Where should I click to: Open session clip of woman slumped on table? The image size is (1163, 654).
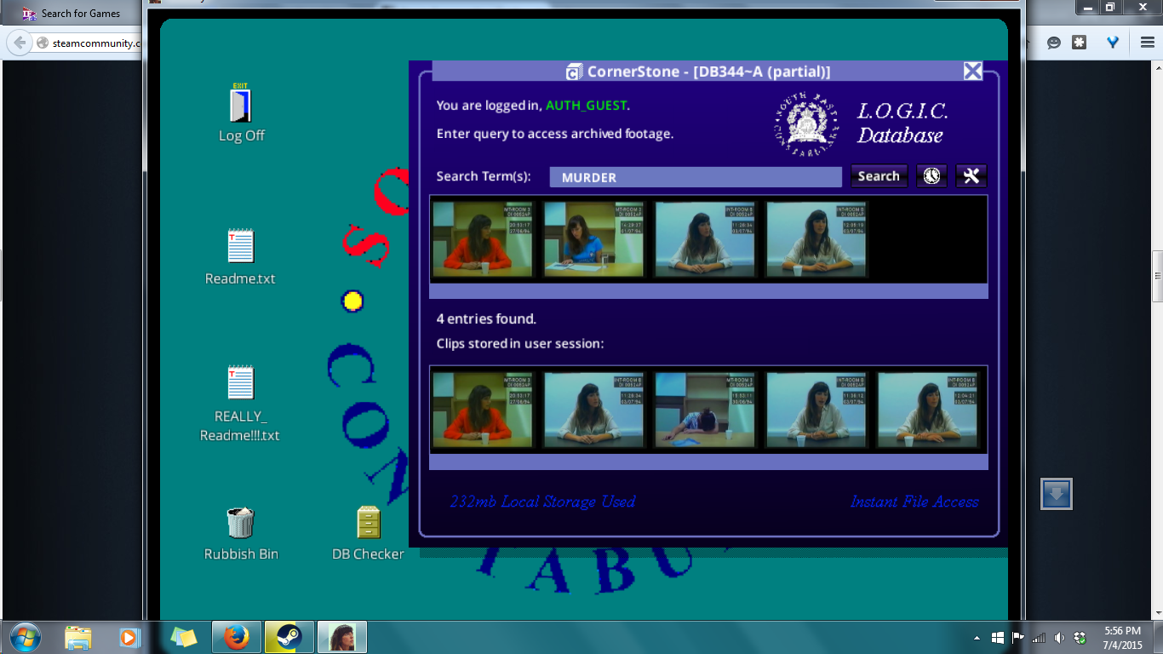point(705,410)
